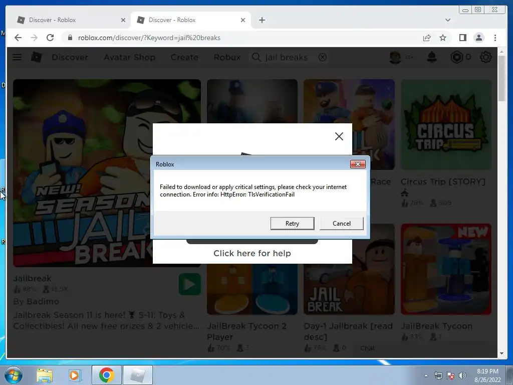Open the Chat bar
513x385 pixels.
(x=367, y=348)
